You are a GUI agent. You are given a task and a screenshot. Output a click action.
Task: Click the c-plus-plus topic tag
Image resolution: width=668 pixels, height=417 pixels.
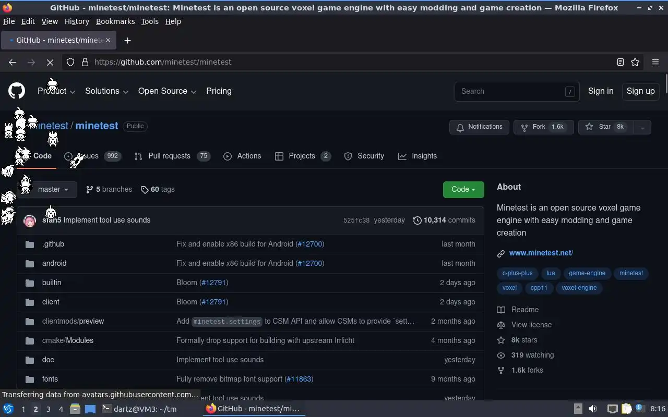517,273
